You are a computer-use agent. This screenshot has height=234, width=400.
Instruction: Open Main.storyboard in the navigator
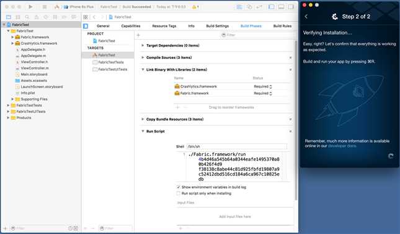34,74
